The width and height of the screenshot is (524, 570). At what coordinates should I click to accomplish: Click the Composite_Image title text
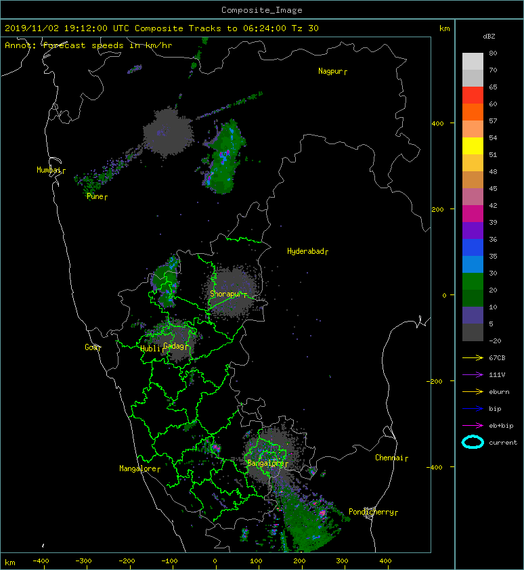(x=262, y=10)
